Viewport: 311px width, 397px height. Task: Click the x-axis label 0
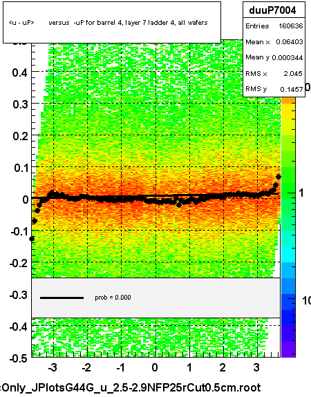click(155, 367)
